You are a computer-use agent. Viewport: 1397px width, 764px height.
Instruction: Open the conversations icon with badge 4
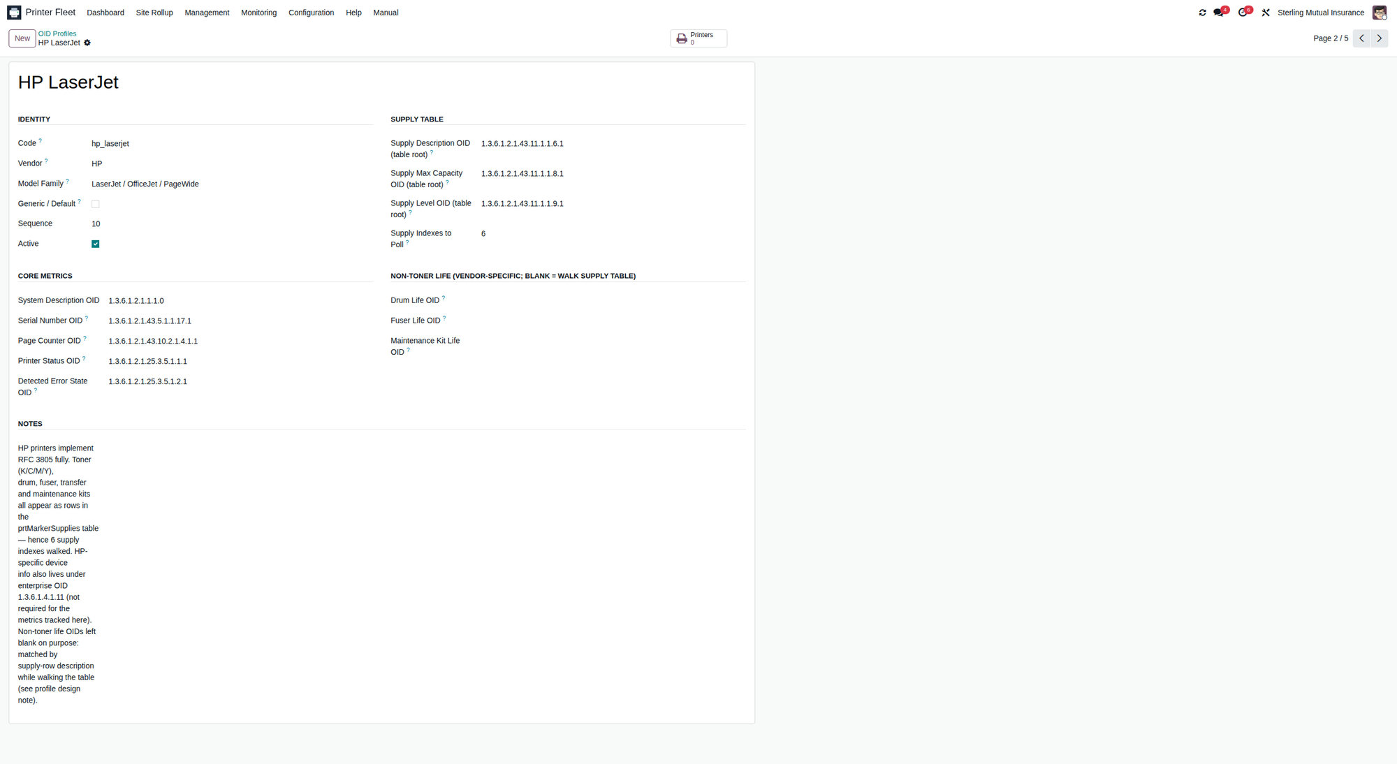point(1220,13)
